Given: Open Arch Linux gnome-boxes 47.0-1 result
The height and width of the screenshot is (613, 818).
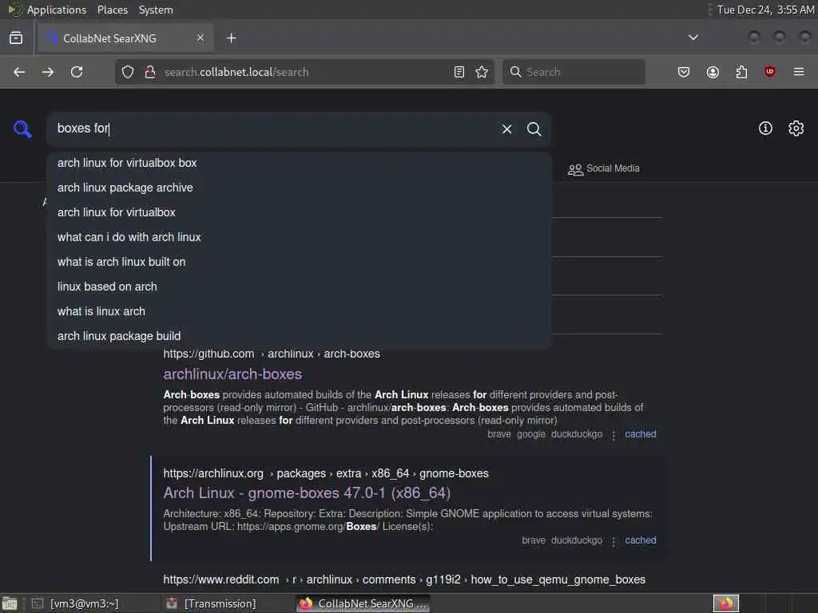Looking at the screenshot, I should click(307, 493).
